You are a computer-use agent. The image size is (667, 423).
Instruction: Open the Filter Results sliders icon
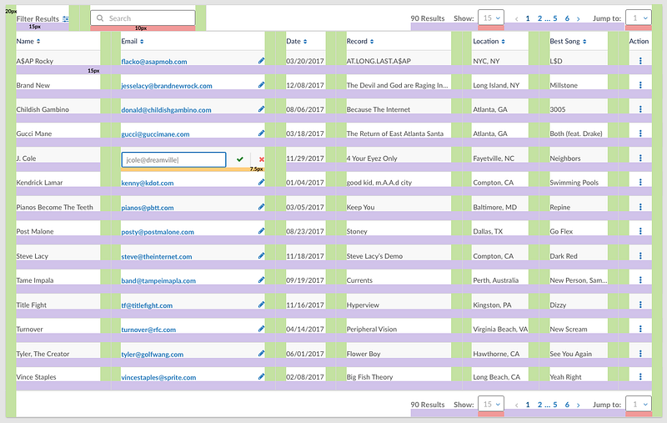(66, 19)
